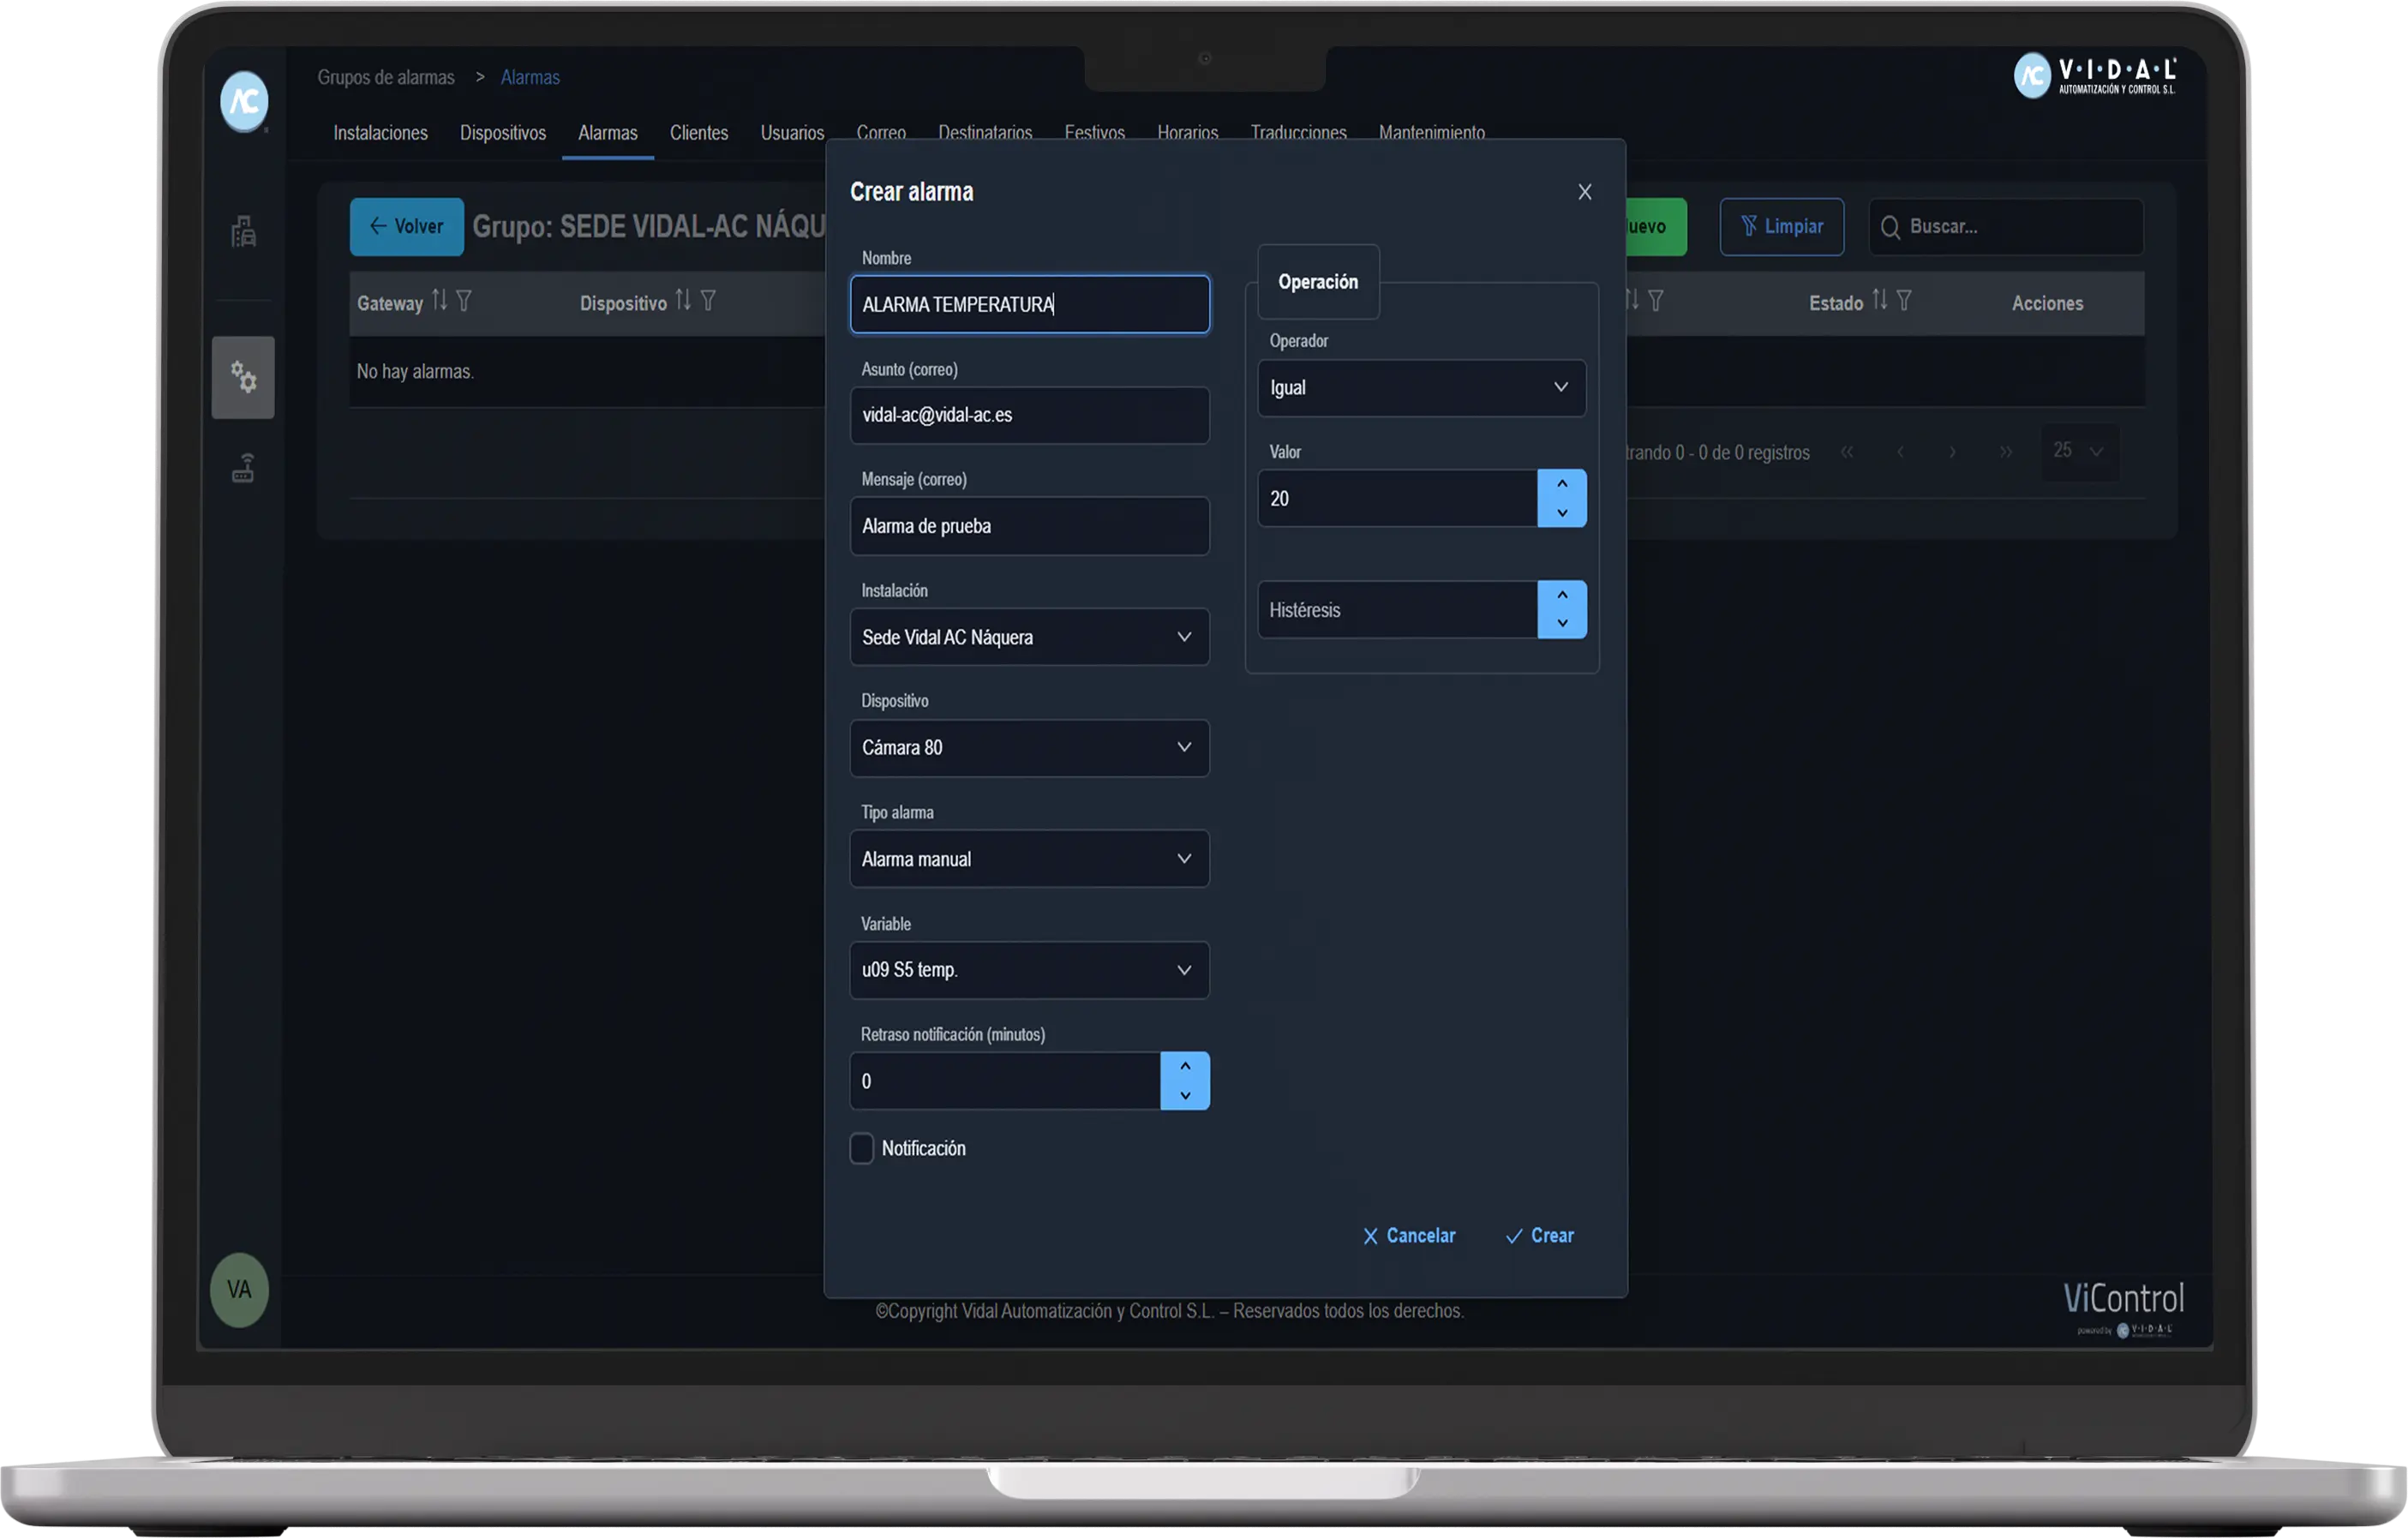Click the Nombre field containing ALARMA TEMPERATURA
The height and width of the screenshot is (1539, 2408).
coord(1028,305)
